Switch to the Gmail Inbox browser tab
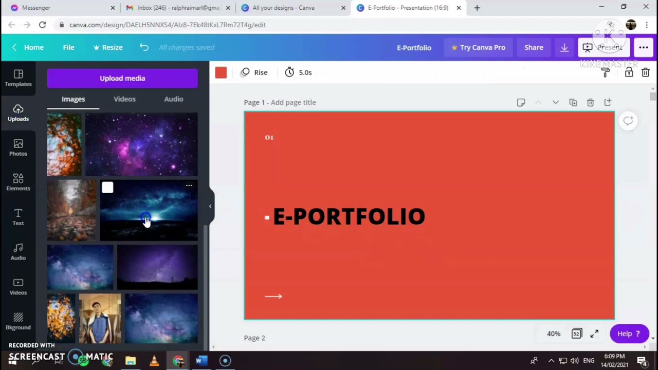Image resolution: width=658 pixels, height=370 pixels. point(178,8)
